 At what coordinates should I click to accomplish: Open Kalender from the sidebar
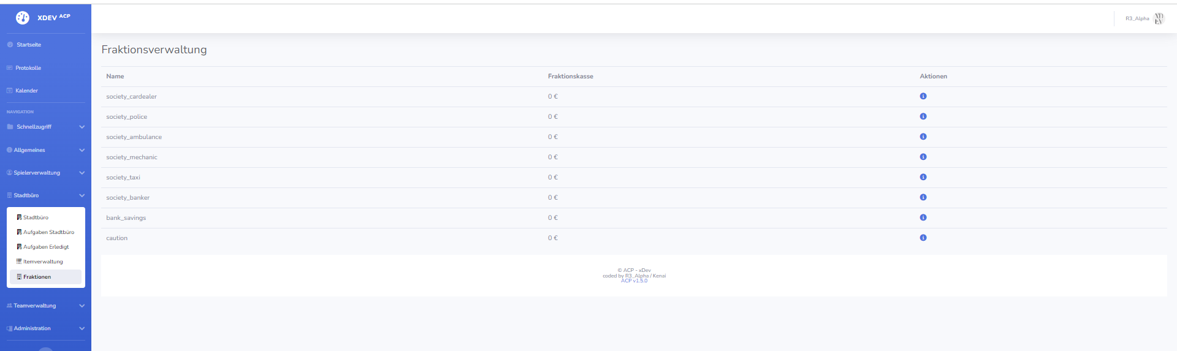click(x=26, y=91)
